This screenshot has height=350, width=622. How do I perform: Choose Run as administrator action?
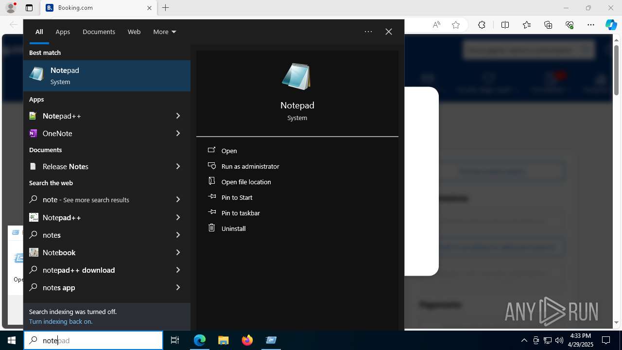250,166
